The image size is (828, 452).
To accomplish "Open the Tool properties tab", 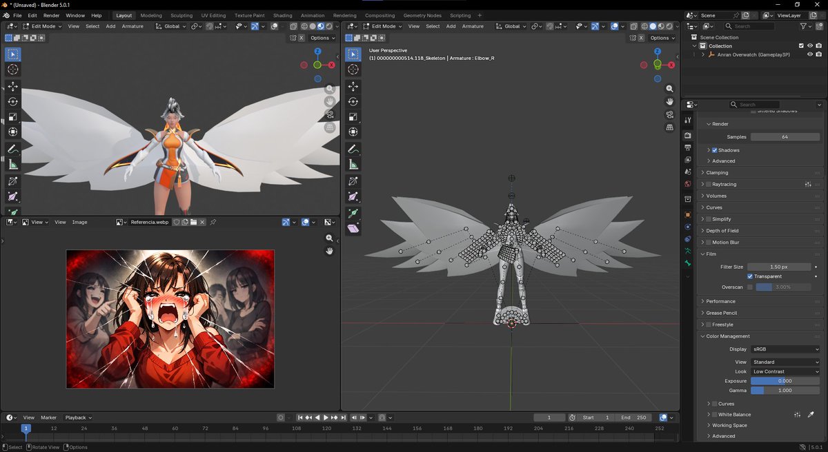I will tap(687, 120).
